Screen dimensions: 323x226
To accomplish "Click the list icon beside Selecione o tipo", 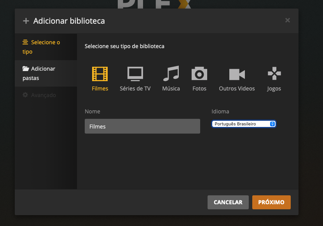I will (26, 42).
